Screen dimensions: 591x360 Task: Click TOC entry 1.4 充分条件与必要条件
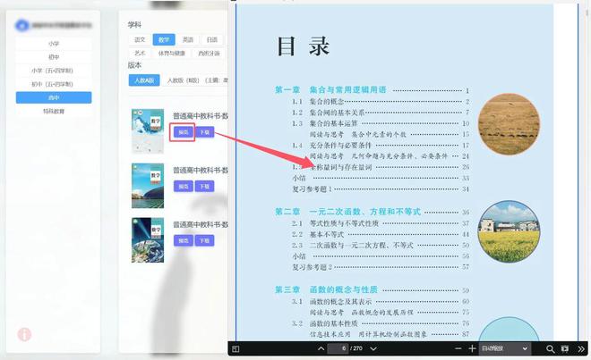[x=331, y=145]
